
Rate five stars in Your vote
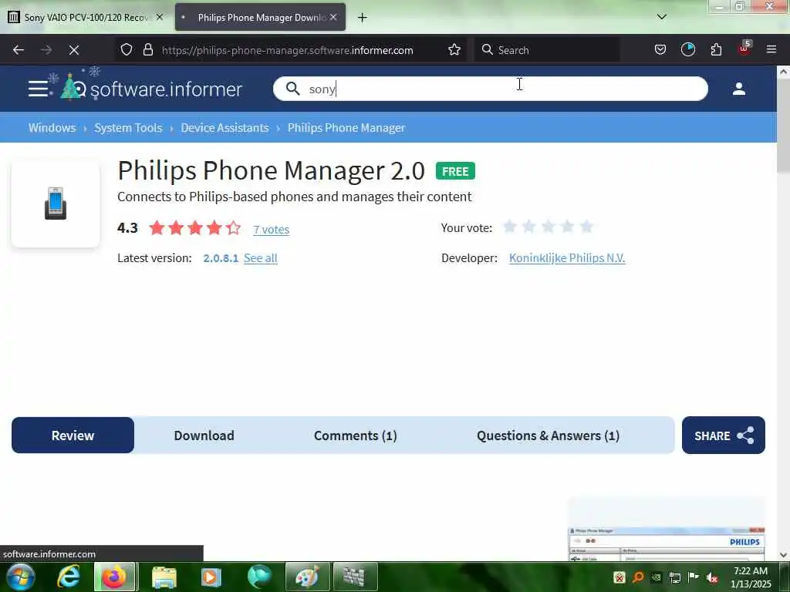pyautogui.click(x=586, y=227)
